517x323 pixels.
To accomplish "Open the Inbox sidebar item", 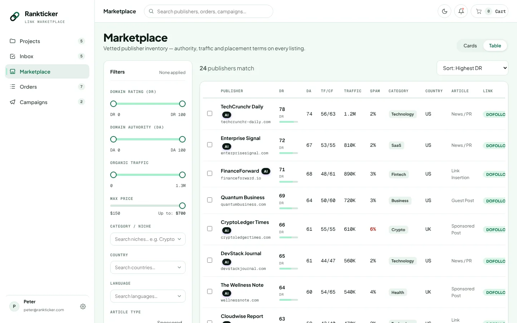I will pyautogui.click(x=47, y=56).
